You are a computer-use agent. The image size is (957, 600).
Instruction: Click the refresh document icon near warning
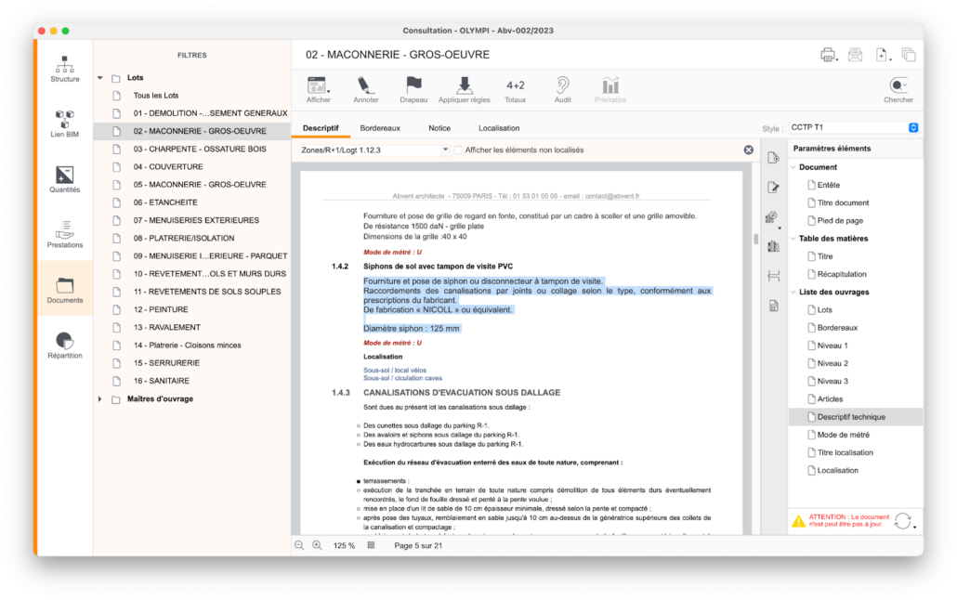point(903,521)
